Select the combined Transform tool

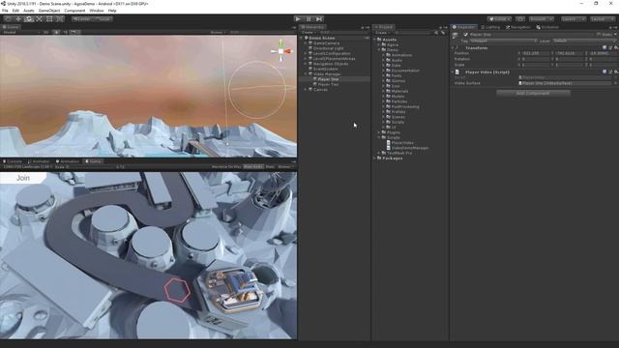click(x=60, y=19)
